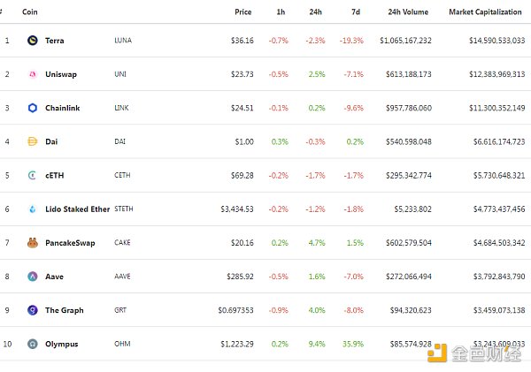Click the Olympus coin icon
531x372 pixels.
tap(33, 344)
